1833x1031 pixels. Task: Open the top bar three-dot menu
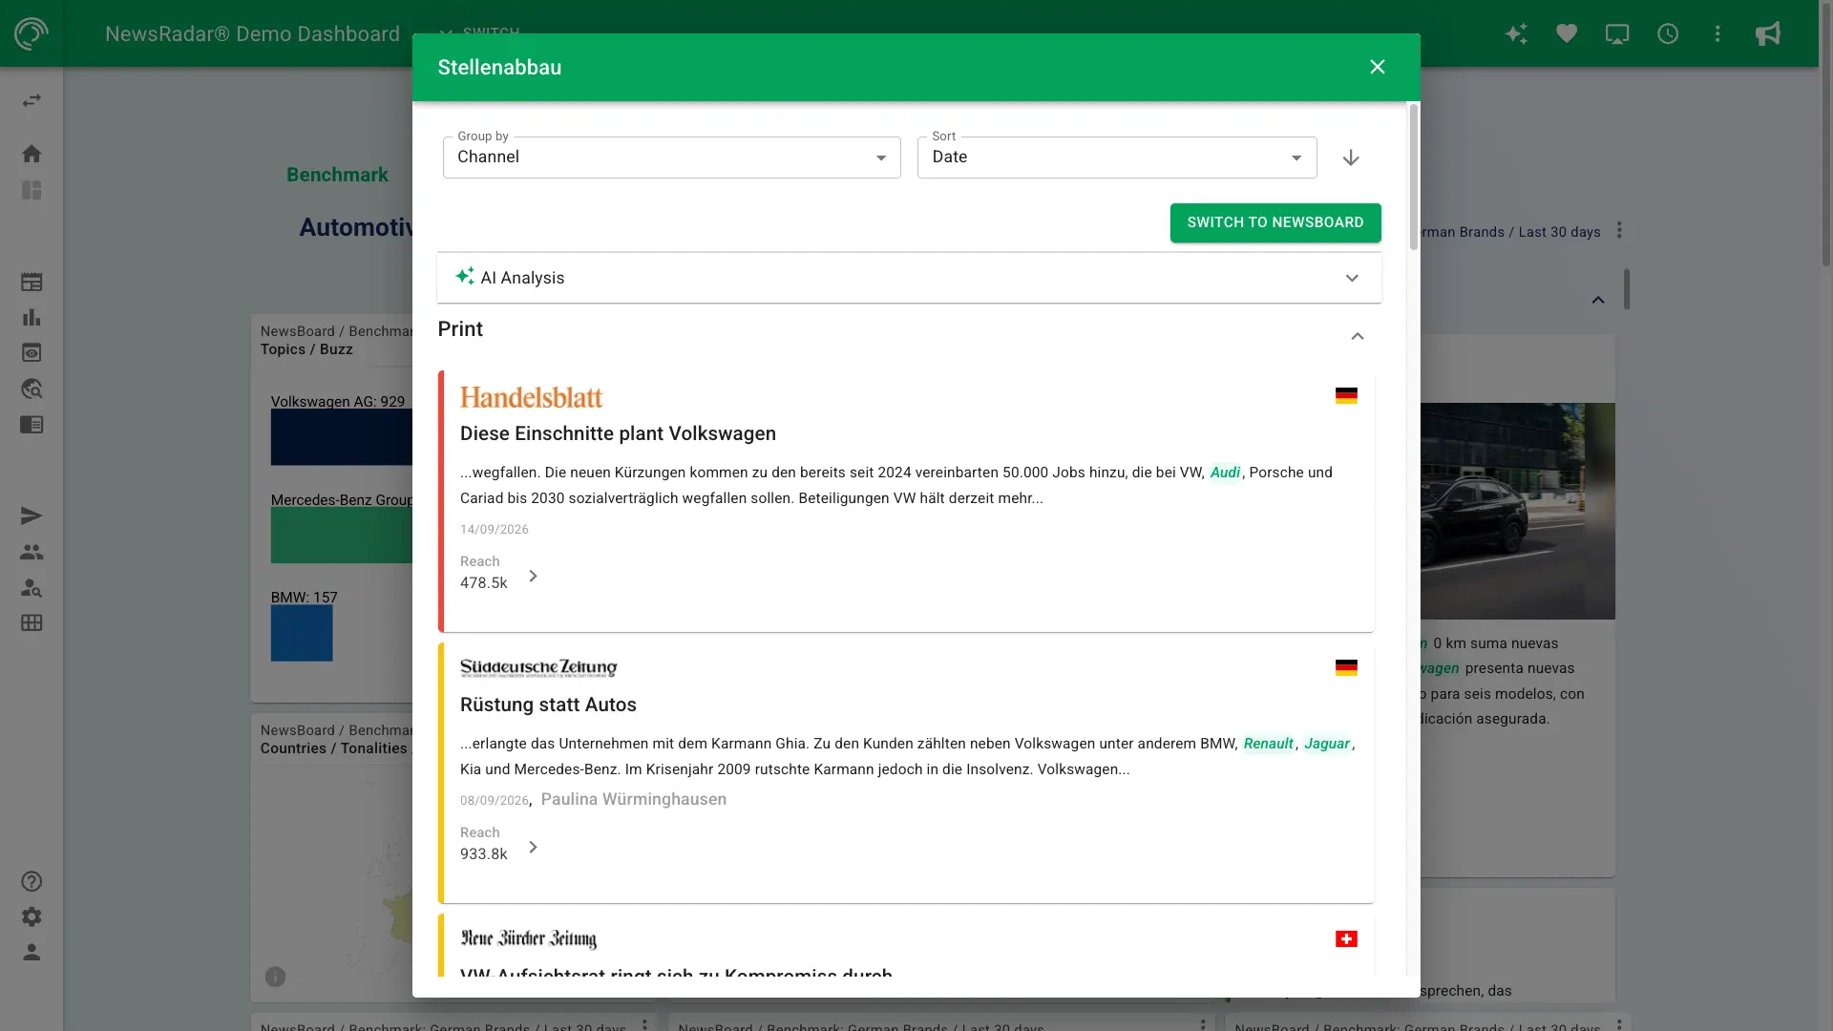point(1717,33)
